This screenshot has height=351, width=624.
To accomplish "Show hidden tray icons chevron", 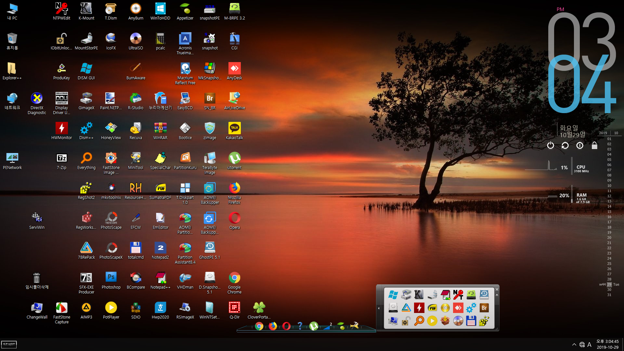I will (x=574, y=344).
